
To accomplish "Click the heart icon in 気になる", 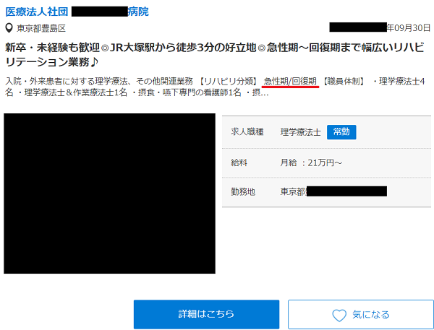I will [339, 315].
